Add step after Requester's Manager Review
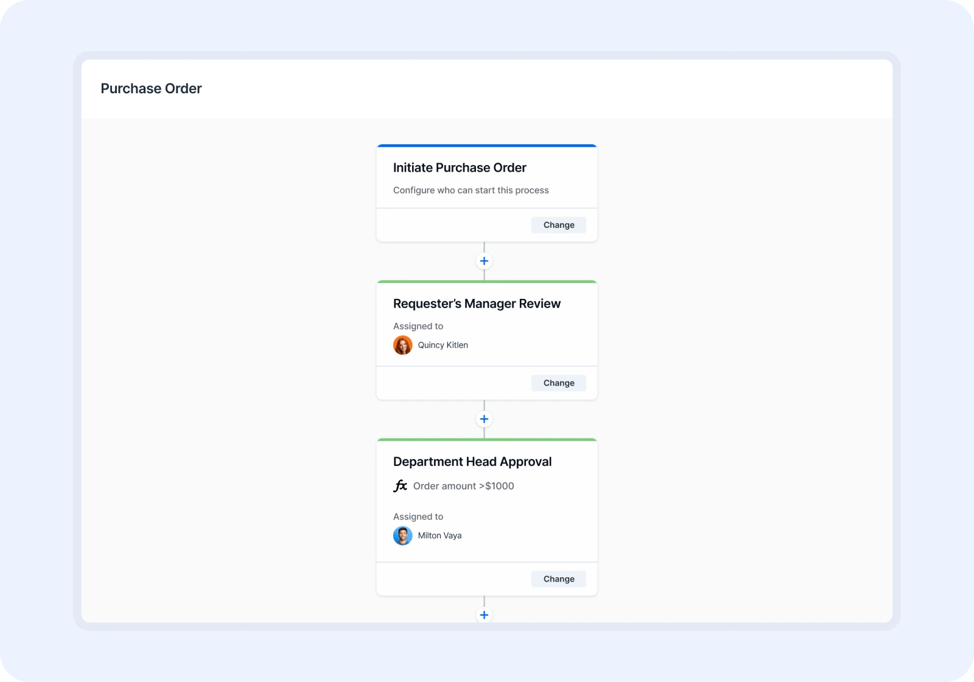Image resolution: width=974 pixels, height=682 pixels. (x=484, y=419)
